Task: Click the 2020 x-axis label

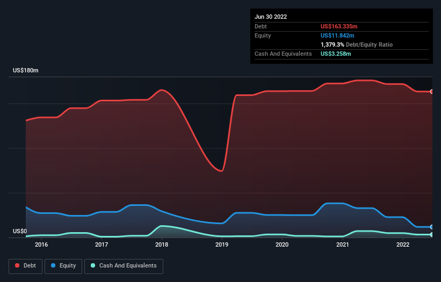Action: tap(282, 244)
